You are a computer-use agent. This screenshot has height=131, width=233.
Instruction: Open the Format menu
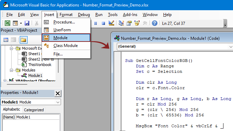click(66, 15)
